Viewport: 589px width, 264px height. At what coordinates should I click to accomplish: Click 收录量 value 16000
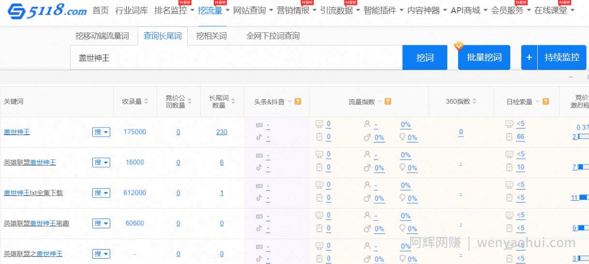135,162
